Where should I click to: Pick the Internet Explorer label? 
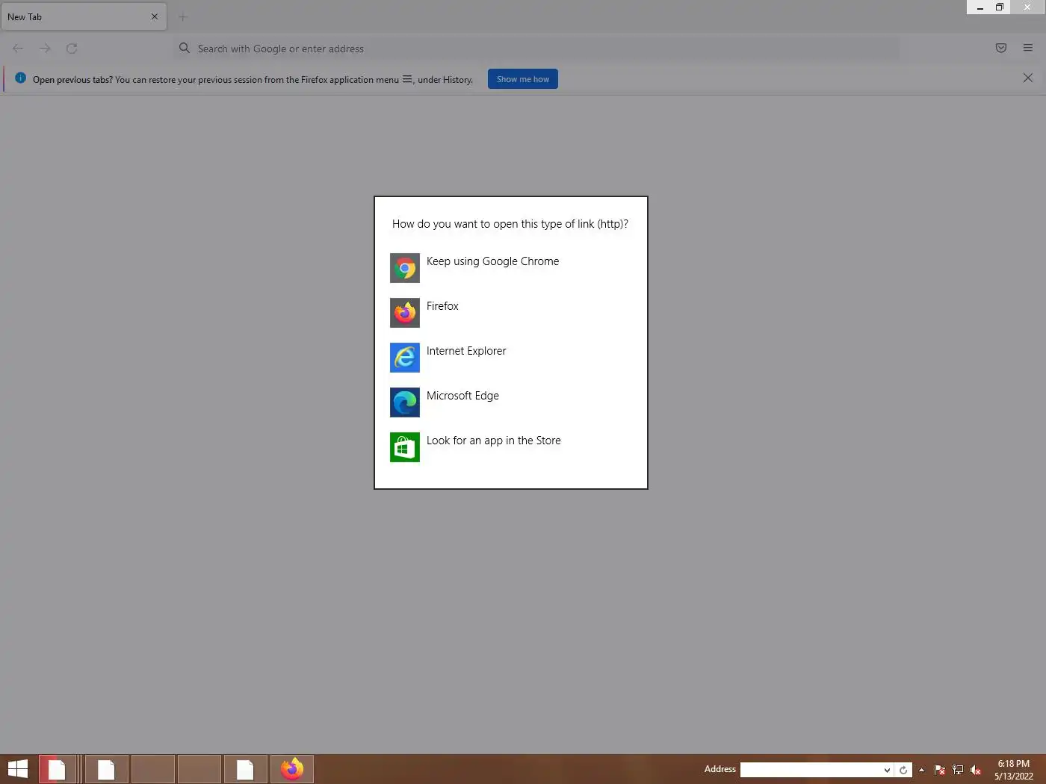pyautogui.click(x=466, y=351)
